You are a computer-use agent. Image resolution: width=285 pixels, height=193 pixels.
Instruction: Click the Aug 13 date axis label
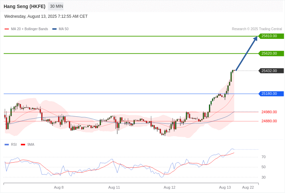[x=225, y=187]
